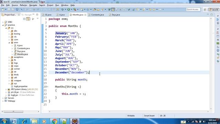Switch to the G1.java editor tab
The width and height of the screenshot is (220, 124).
pyautogui.click(x=47, y=14)
